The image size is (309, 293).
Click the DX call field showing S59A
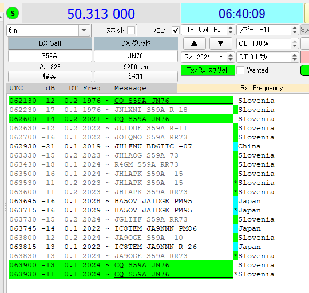[50, 56]
